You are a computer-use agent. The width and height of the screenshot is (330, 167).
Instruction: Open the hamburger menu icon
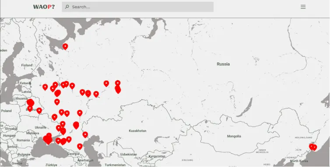(303, 7)
